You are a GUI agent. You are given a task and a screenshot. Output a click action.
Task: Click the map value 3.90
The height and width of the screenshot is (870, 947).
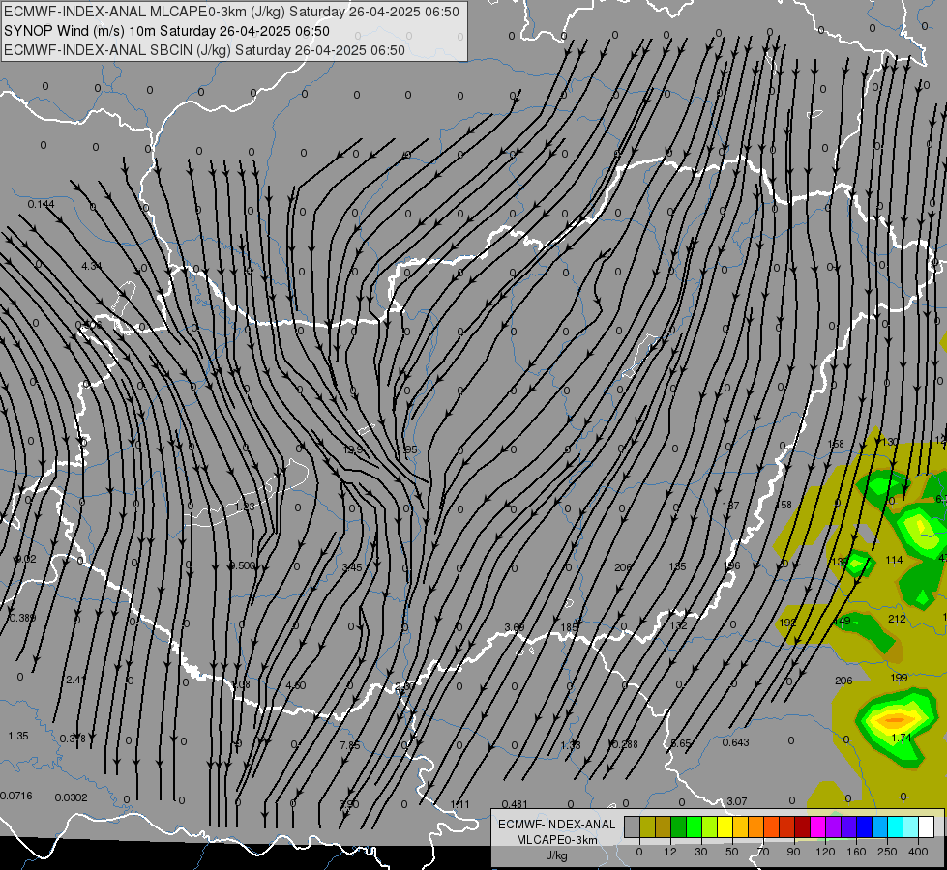coord(349,804)
